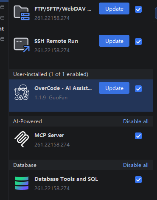Update the SSH Remote Run plugin
This screenshot has height=200, width=157.
coord(114,41)
